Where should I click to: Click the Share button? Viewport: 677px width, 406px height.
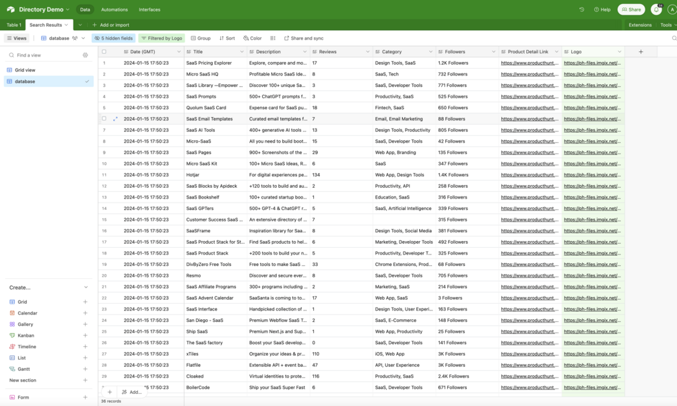(631, 9)
